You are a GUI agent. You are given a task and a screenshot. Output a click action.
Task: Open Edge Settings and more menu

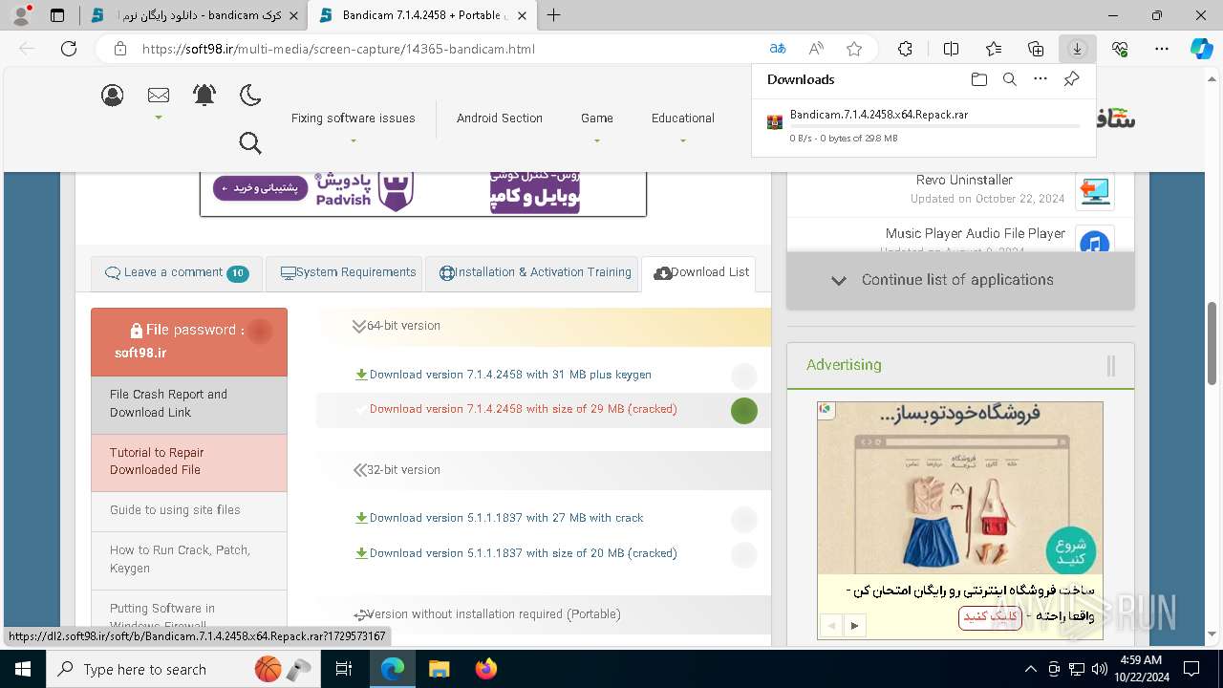[1162, 49]
